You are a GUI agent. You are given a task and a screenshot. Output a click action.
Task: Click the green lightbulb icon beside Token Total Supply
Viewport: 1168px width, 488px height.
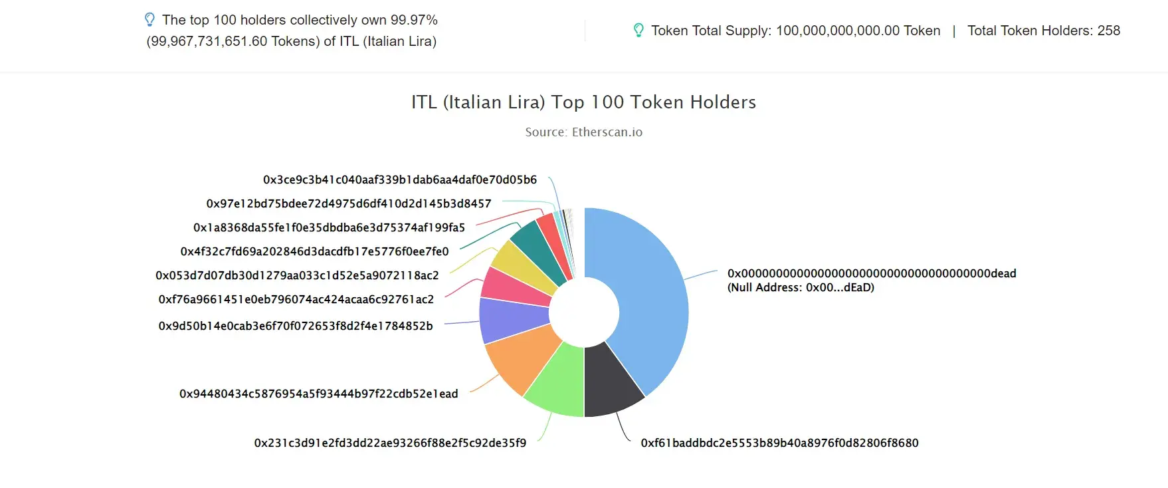(x=638, y=31)
